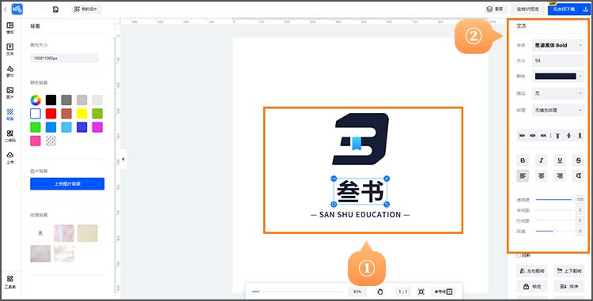The image size is (593, 301).
Task: Align object to bottom edge icon
Action: point(580,136)
